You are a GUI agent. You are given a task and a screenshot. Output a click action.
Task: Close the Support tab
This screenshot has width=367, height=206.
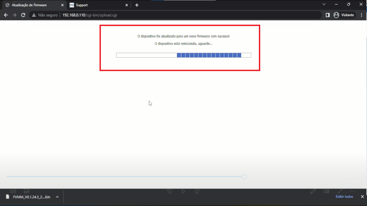tap(127, 5)
